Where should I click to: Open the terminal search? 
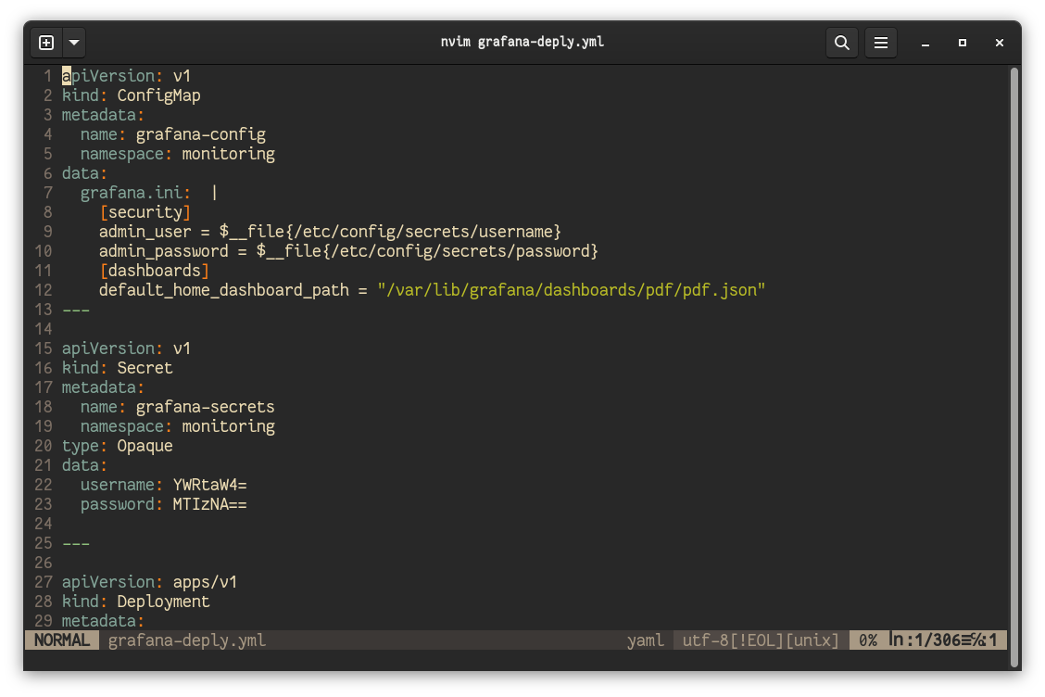coord(842,43)
